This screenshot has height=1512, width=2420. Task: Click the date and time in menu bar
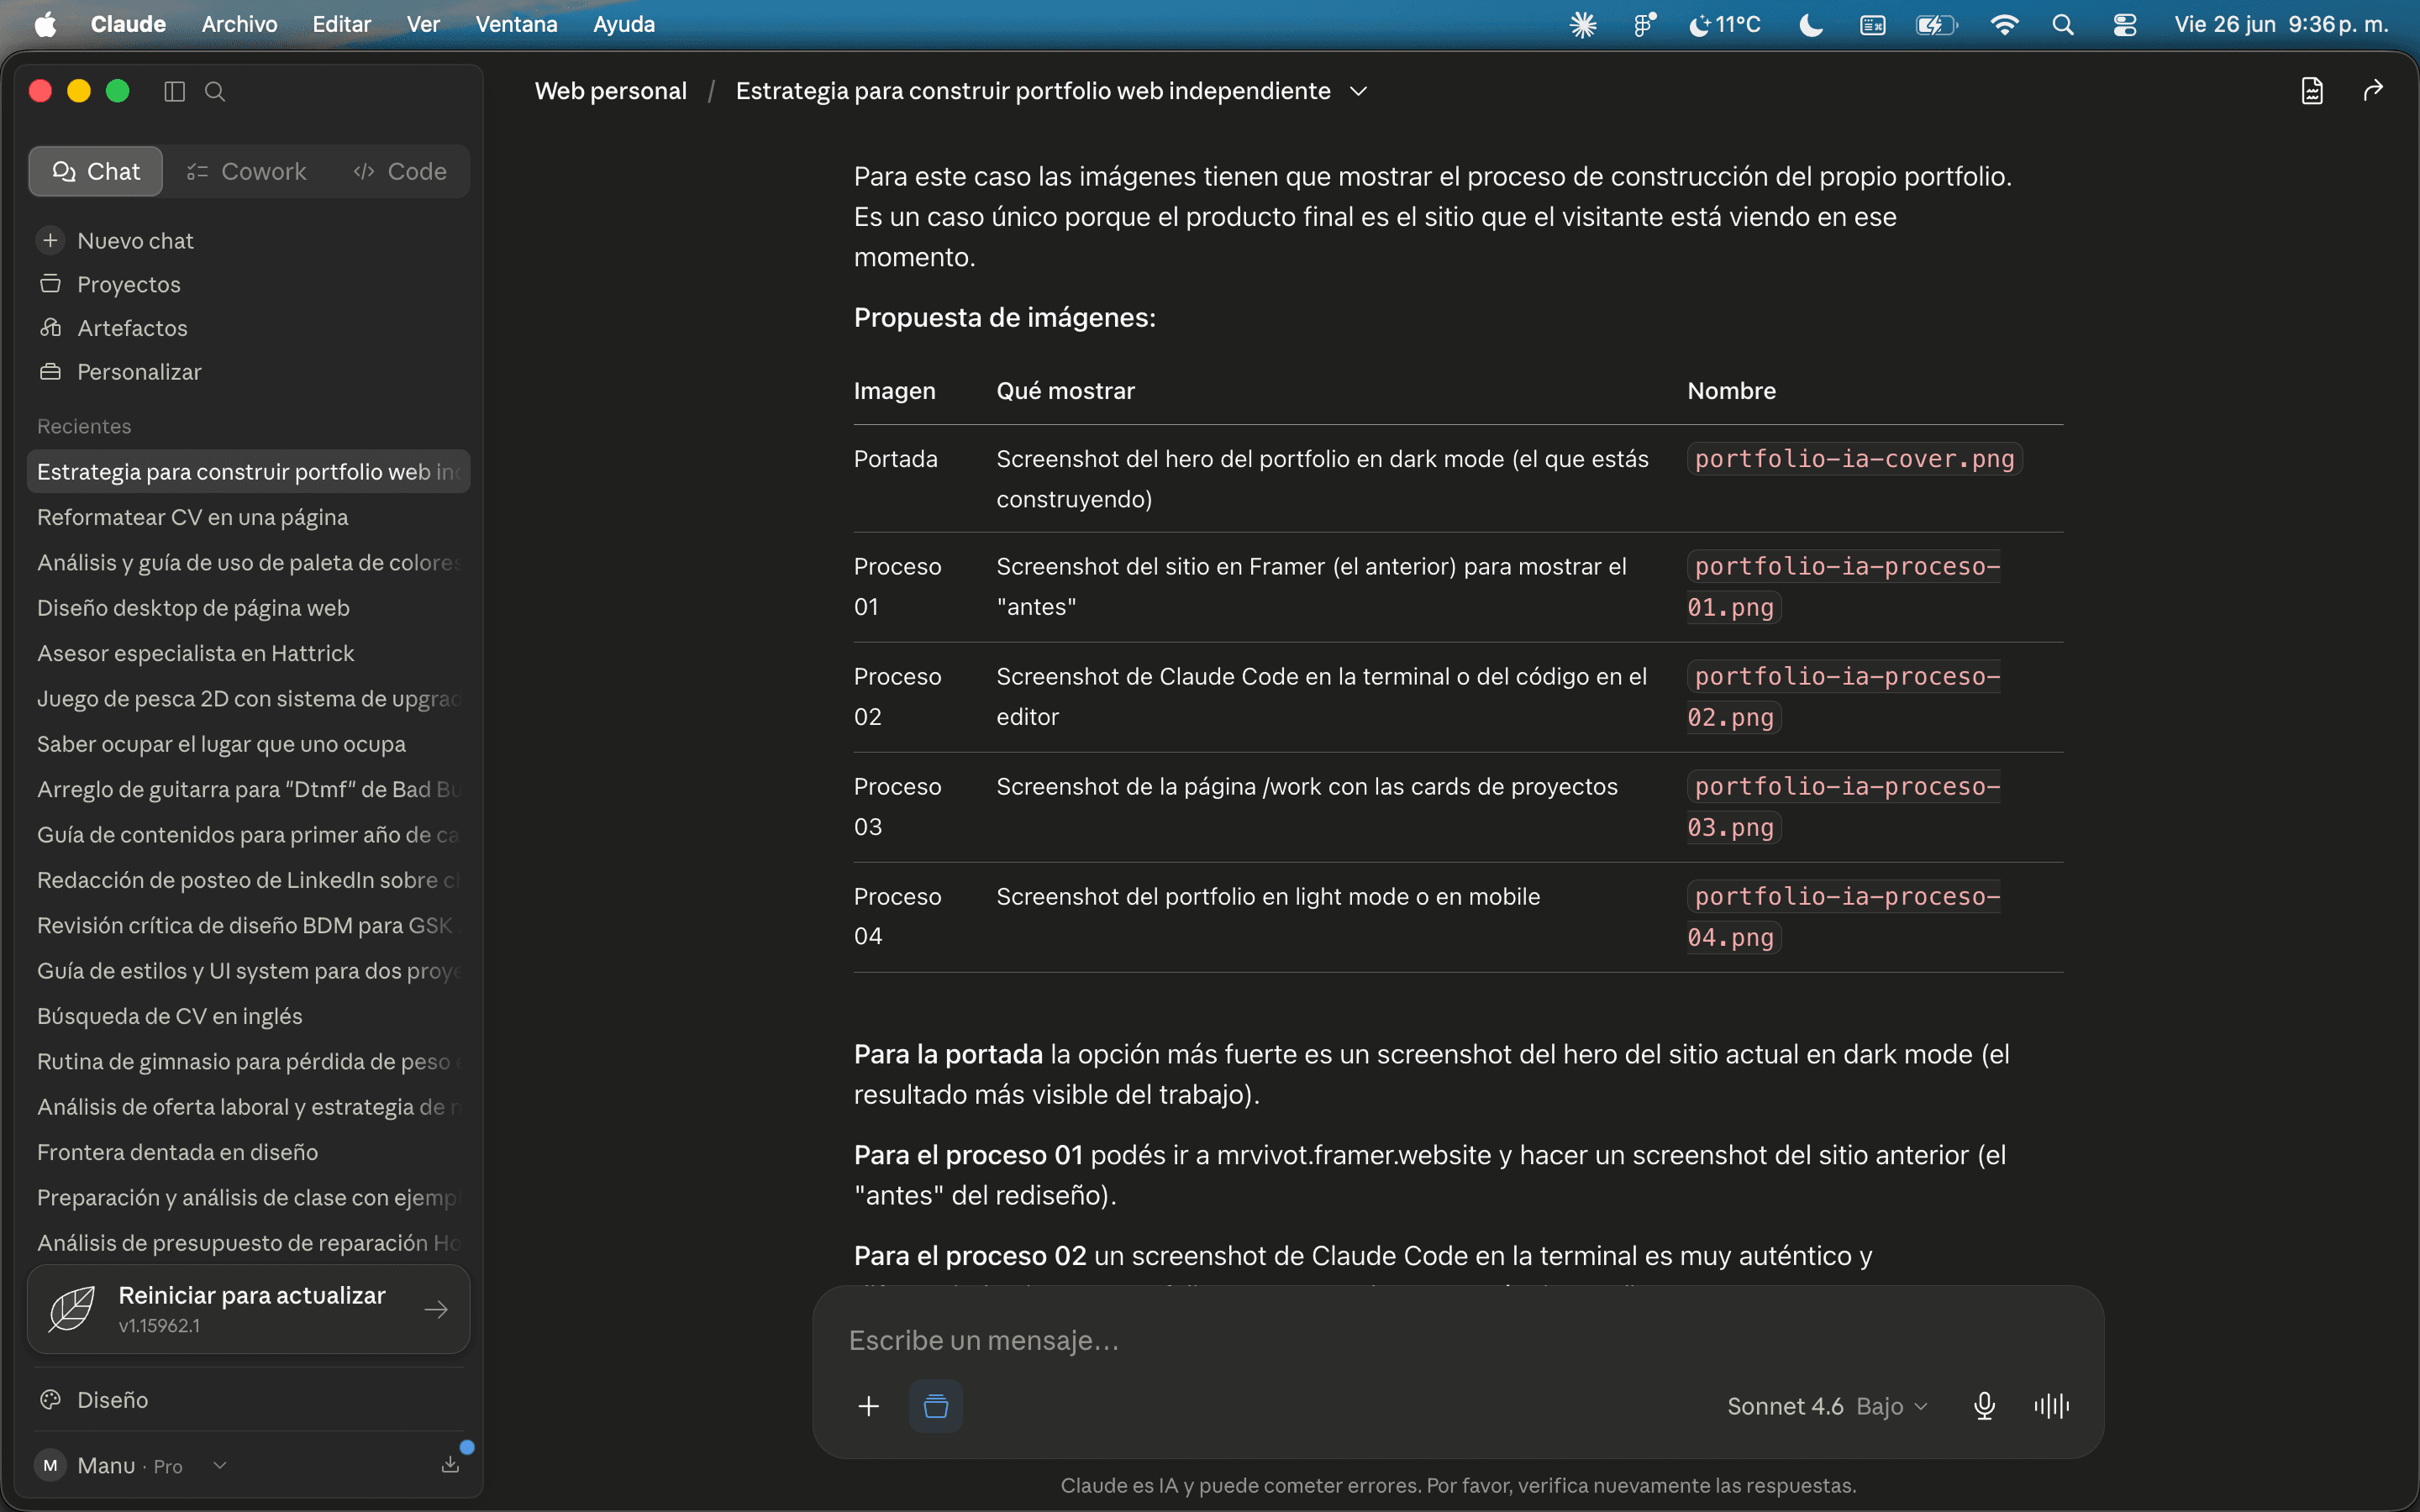pos(2281,24)
